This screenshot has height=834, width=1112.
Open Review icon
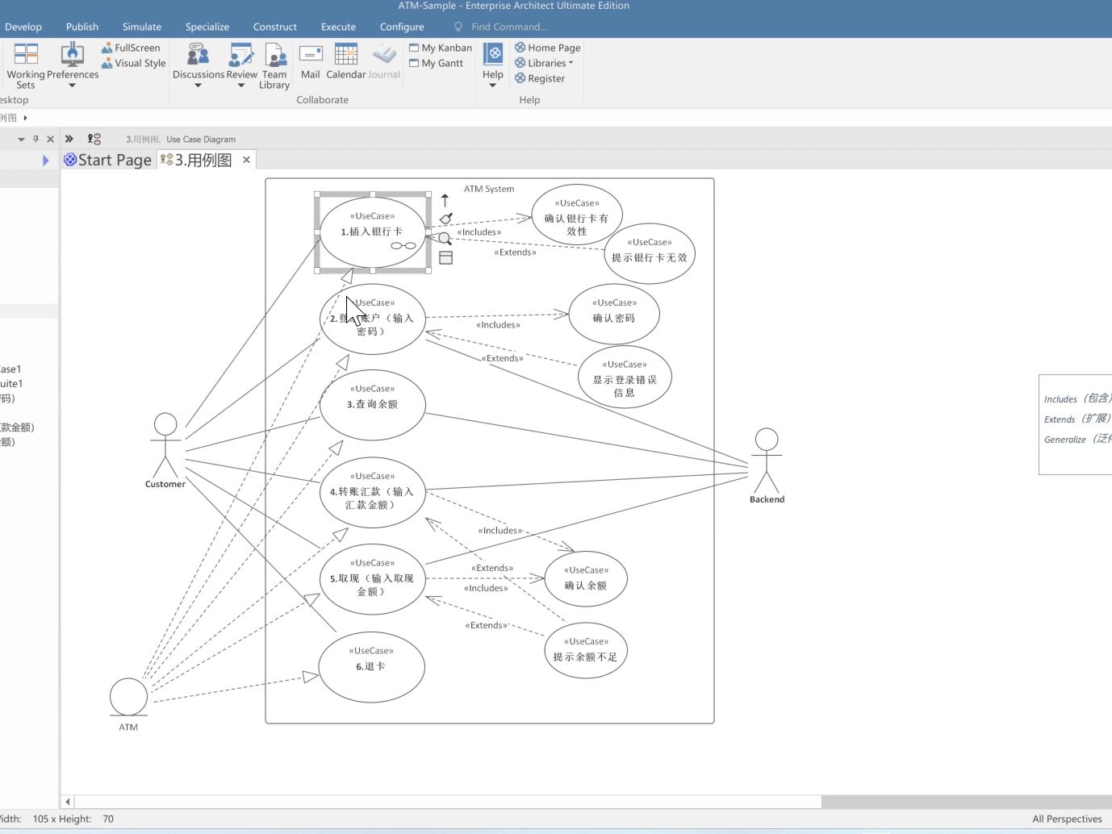point(241,55)
